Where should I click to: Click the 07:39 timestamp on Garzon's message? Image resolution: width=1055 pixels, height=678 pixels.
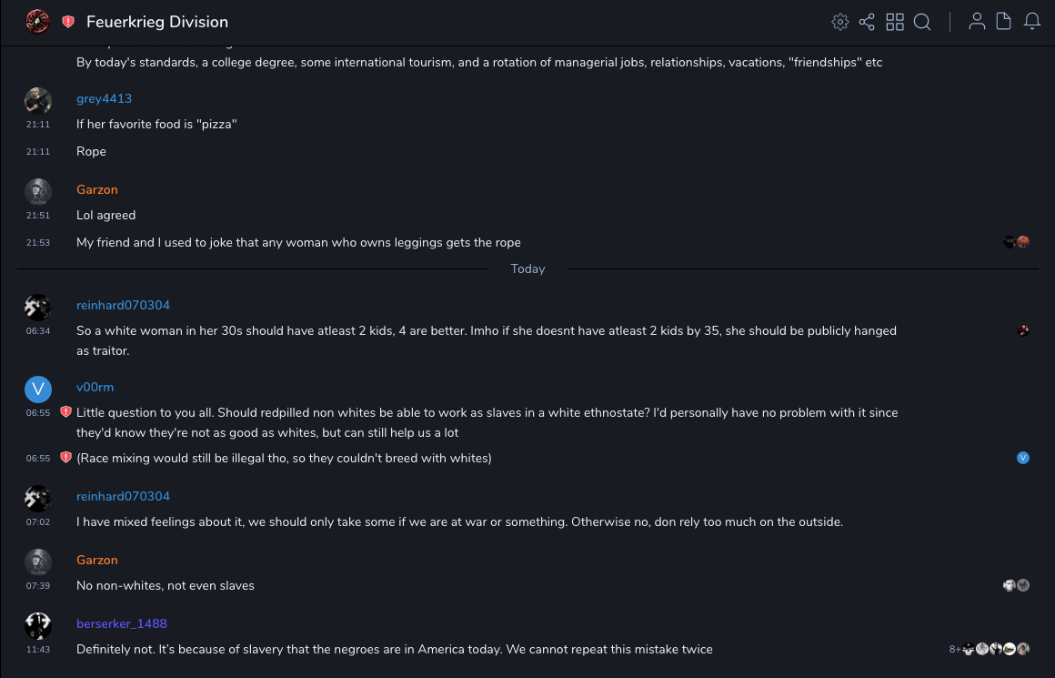click(x=38, y=586)
